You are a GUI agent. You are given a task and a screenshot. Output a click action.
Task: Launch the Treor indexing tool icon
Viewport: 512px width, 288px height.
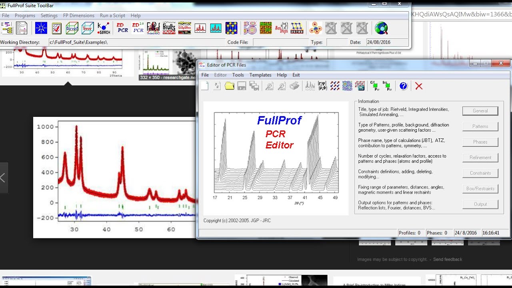(x=88, y=28)
